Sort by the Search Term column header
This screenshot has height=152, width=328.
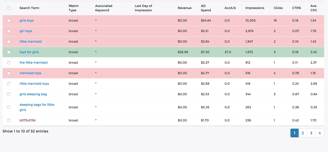click(29, 8)
